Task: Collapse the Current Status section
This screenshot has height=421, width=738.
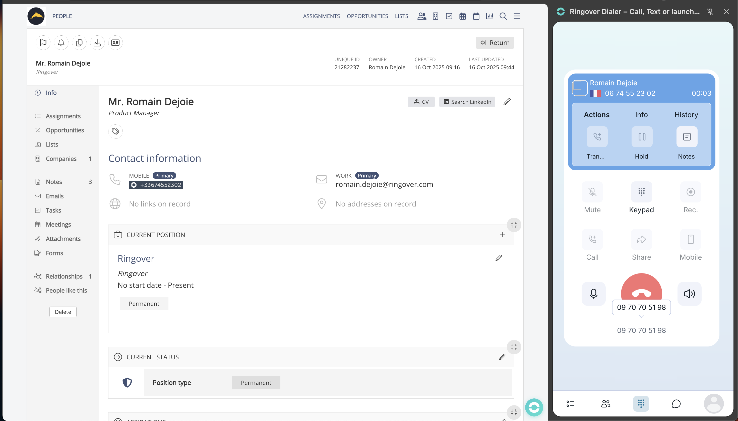Action: (x=514, y=347)
